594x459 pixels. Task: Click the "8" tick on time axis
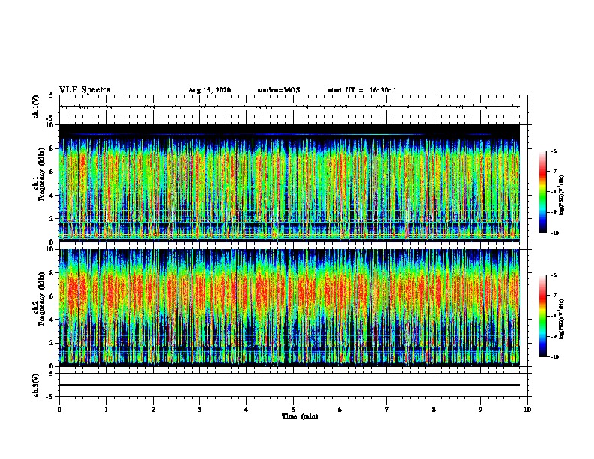[x=433, y=409]
